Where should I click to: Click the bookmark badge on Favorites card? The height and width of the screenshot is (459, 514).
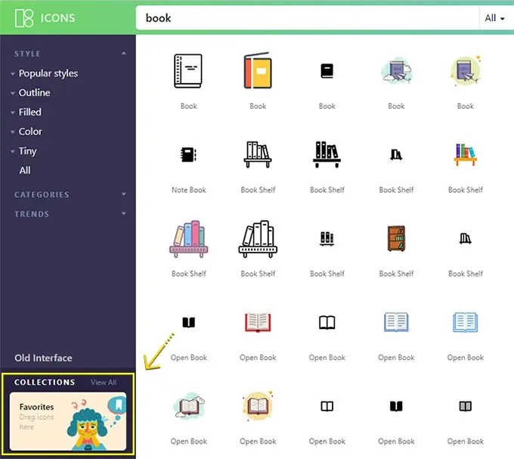click(x=119, y=405)
